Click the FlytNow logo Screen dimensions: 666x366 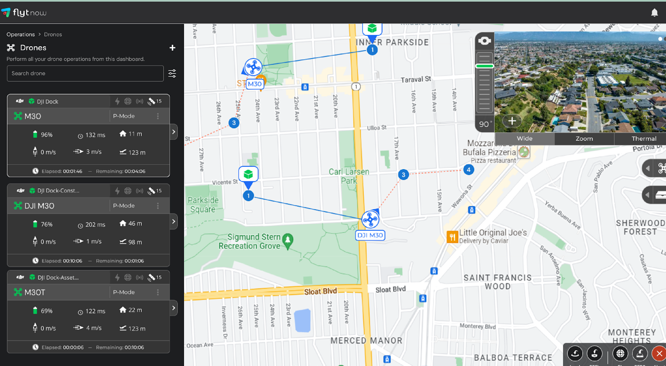pos(24,13)
